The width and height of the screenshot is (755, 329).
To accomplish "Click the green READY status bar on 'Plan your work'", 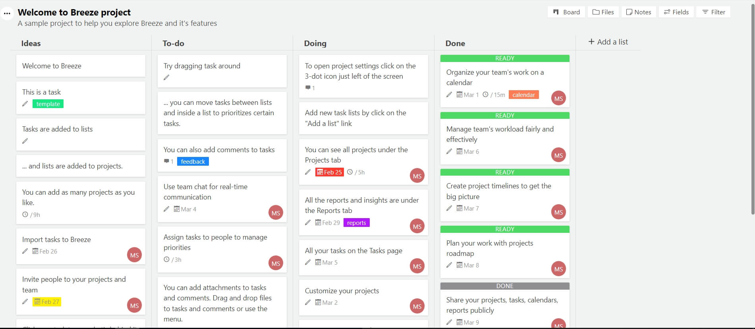I will coord(505,229).
